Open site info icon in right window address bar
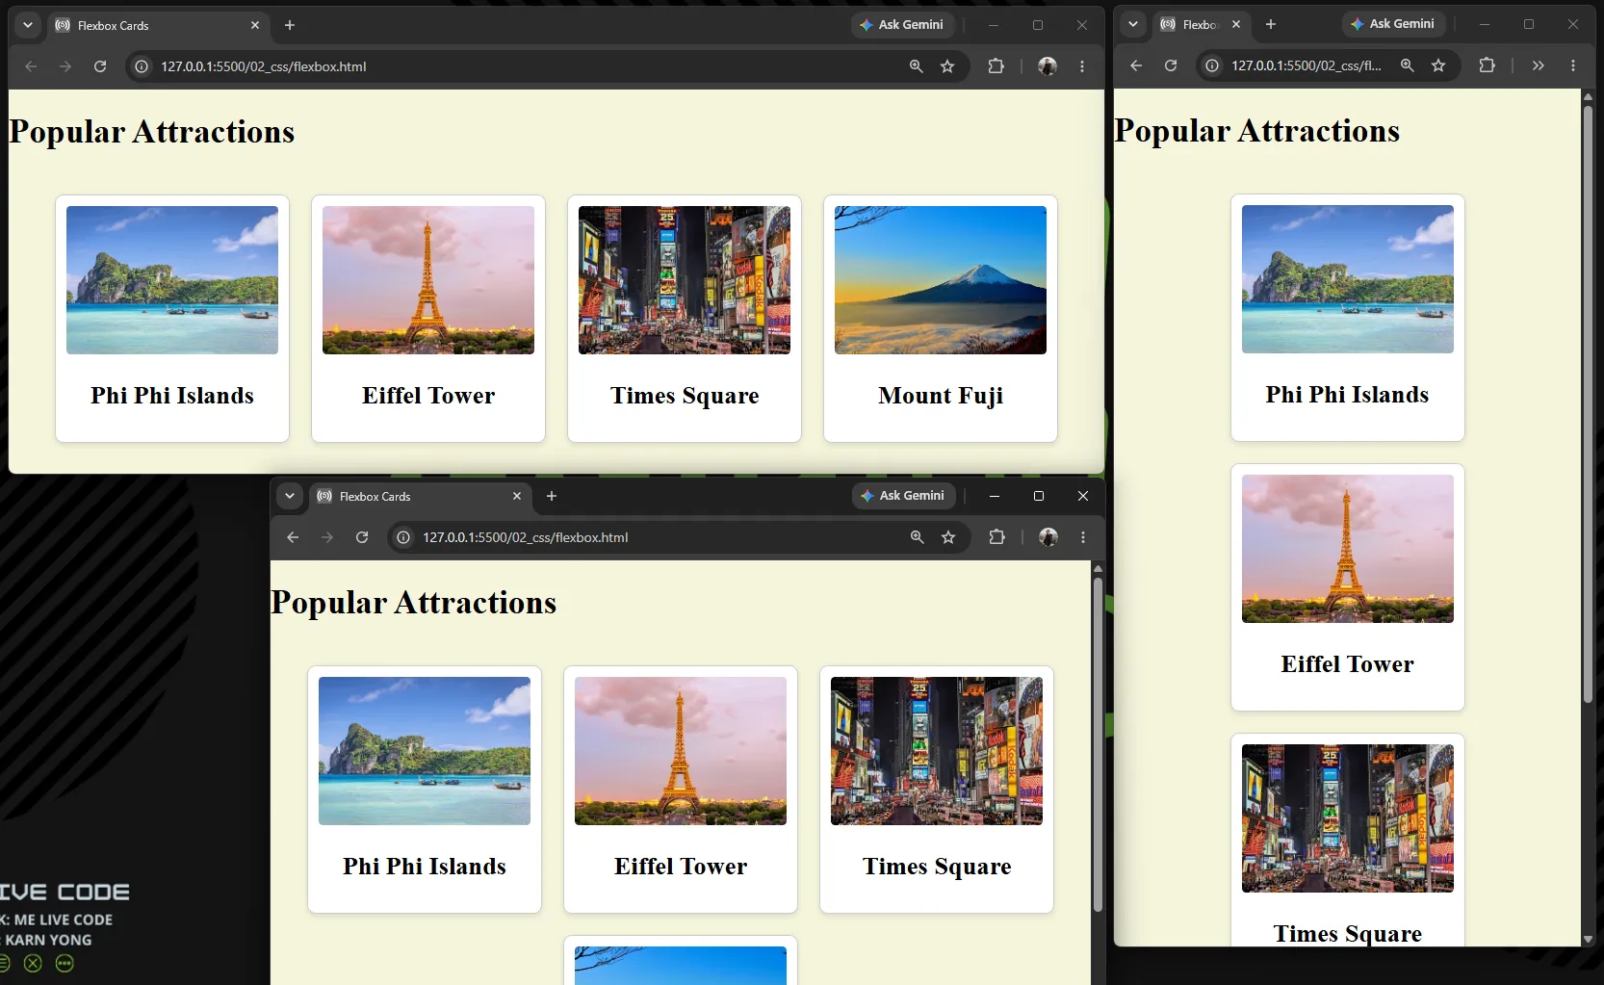Viewport: 1604px width, 985px height. pyautogui.click(x=1212, y=65)
